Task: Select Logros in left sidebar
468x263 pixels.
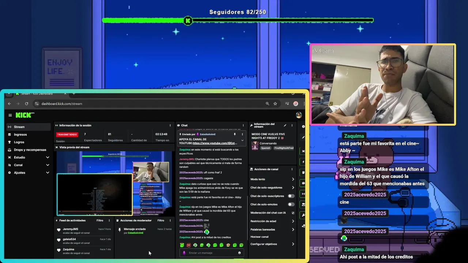Action: tap(29, 142)
